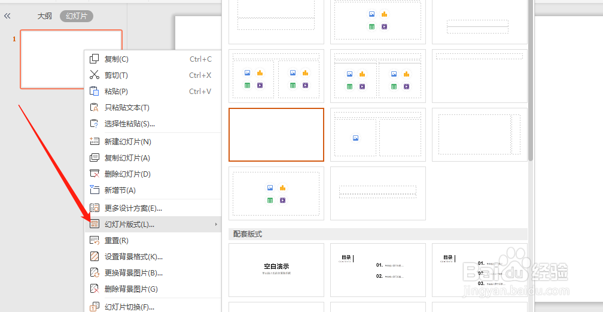Choose 更换背景图片(B)... menu entry
The width and height of the screenshot is (603, 312).
click(x=153, y=272)
